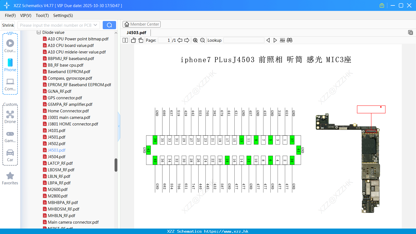
Task: Open the Courses video sidebar icon
Action: (10, 46)
